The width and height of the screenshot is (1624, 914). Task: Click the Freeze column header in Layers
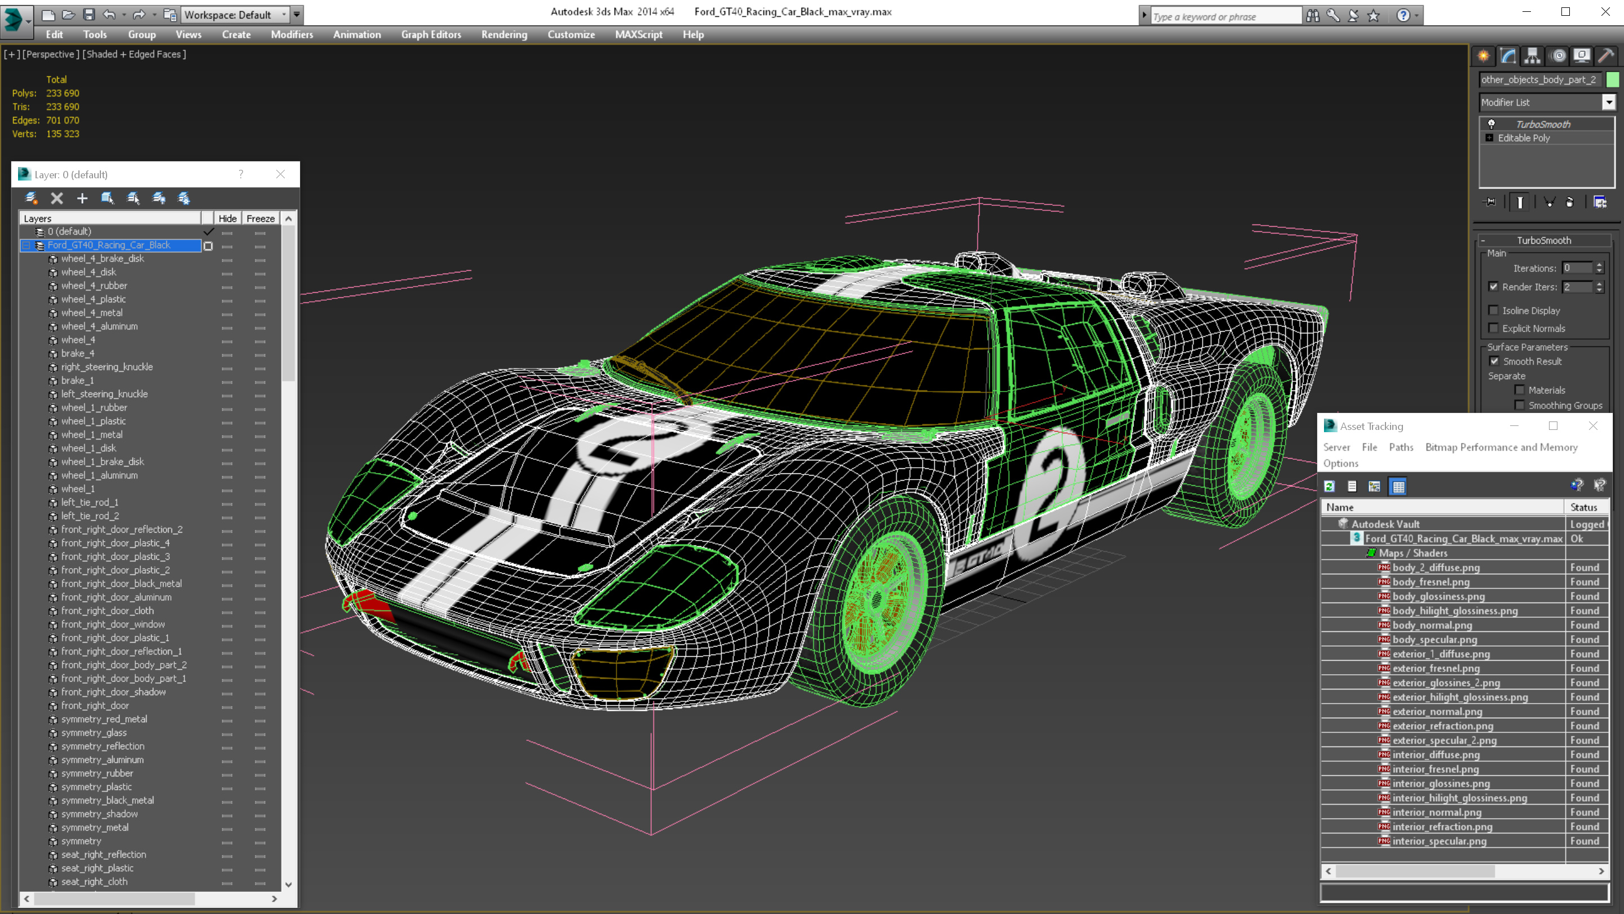coord(261,218)
